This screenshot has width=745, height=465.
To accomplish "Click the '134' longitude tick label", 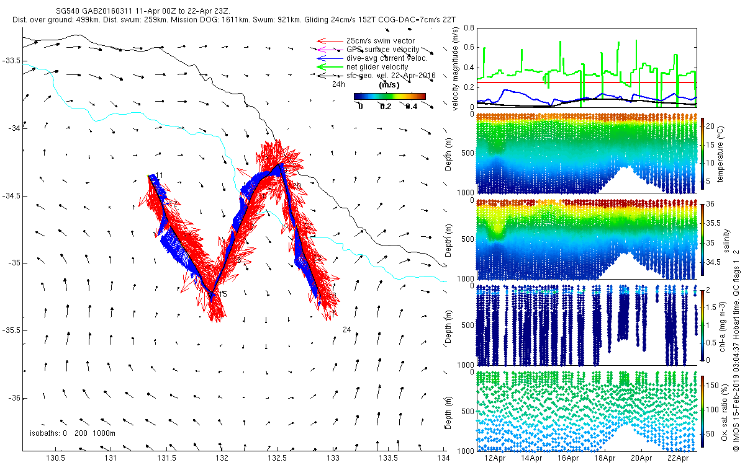I will pos(443,458).
